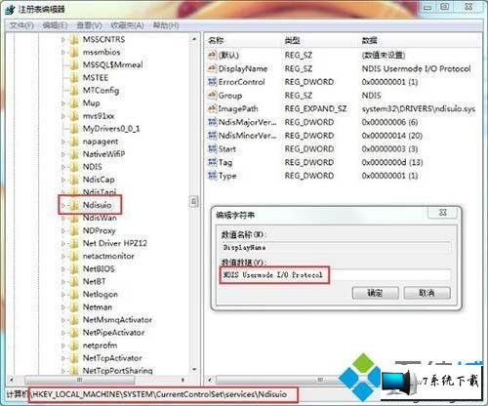The height and width of the screenshot is (406, 488).
Task: Select the ImagePath value icon
Action: 212,108
